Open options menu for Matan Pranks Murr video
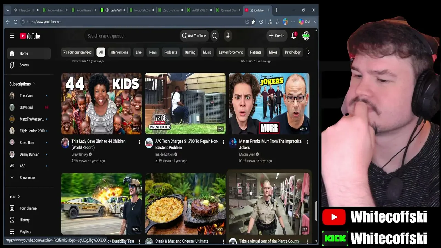Image resolution: width=441 pixels, height=248 pixels. point(307,142)
